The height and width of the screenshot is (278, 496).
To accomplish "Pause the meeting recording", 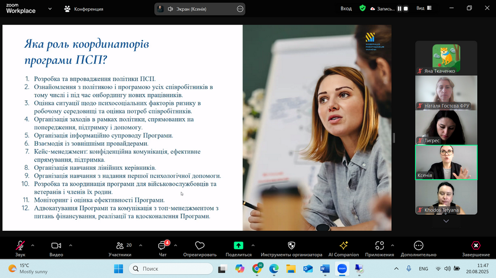I will click(400, 9).
